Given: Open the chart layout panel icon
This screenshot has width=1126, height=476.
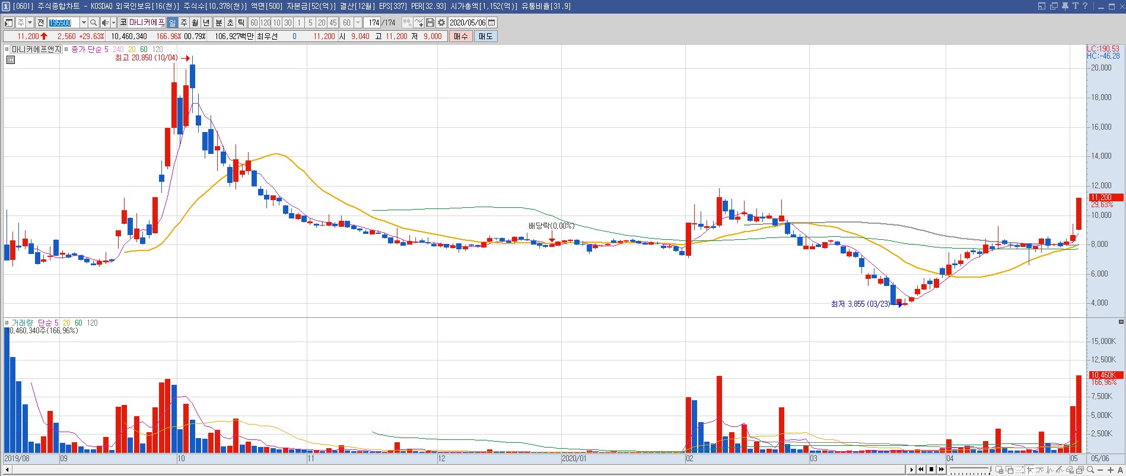Looking at the screenshot, I should (9, 22).
